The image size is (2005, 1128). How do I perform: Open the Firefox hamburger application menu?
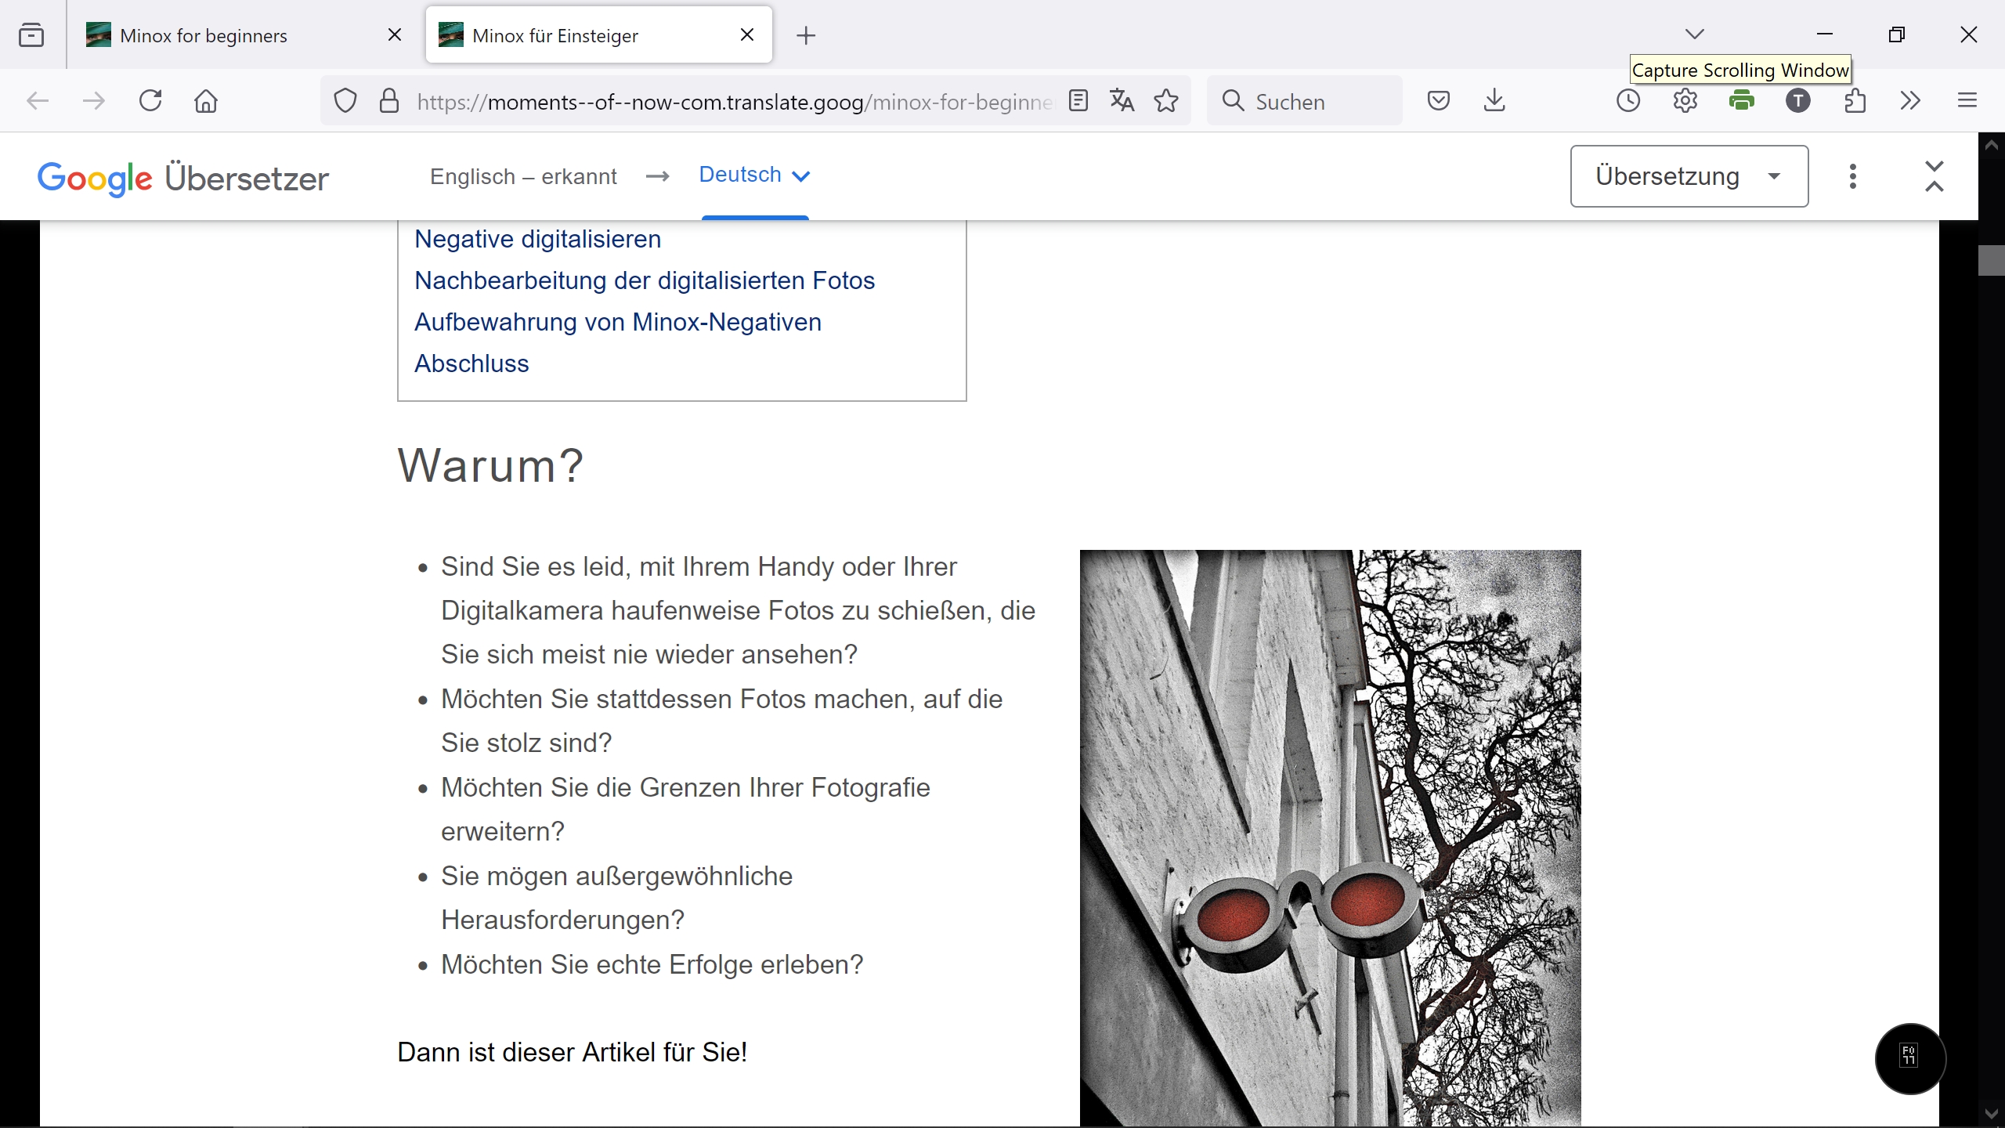click(x=1967, y=101)
